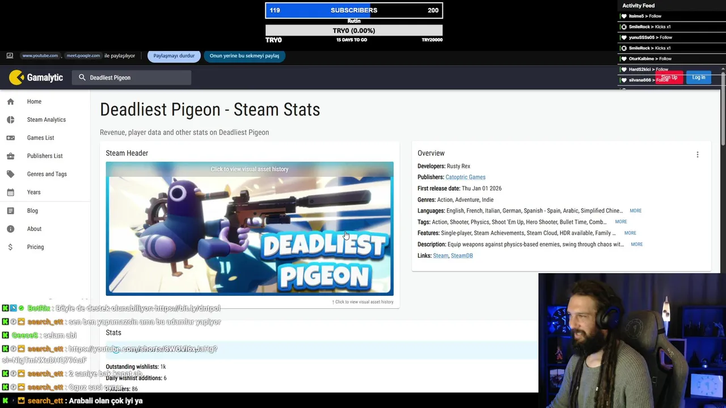Open the Overview three-dot menu
The width and height of the screenshot is (726, 408).
698,154
